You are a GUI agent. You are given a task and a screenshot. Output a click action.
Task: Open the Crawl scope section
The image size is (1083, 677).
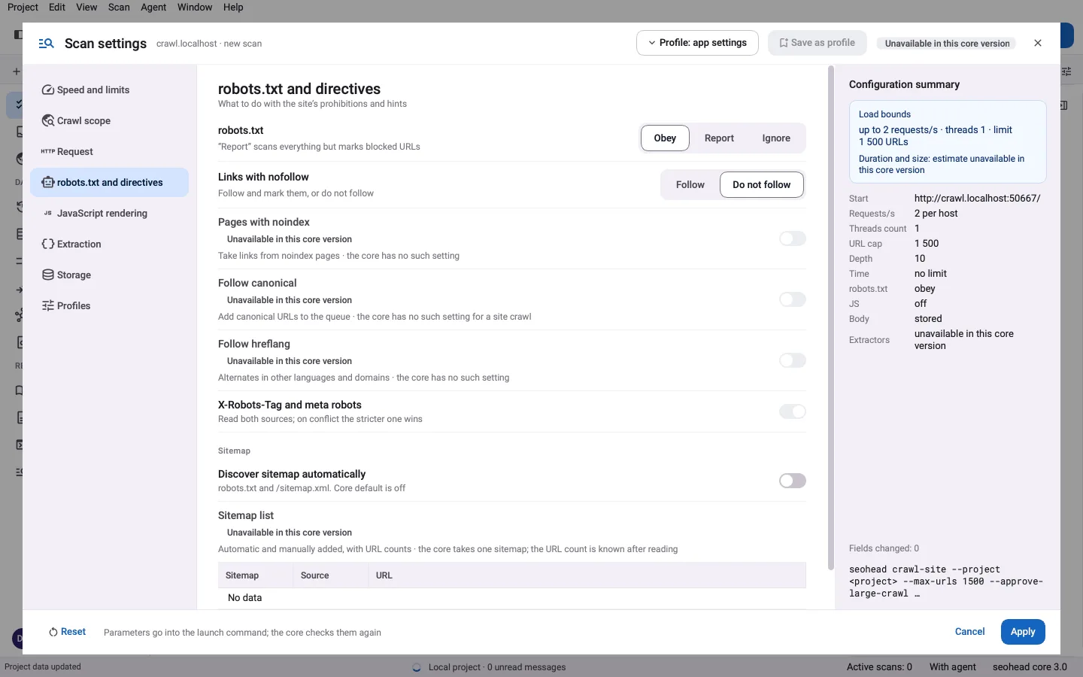point(109,121)
